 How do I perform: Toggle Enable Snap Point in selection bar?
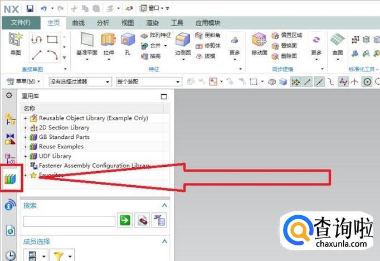295,82
